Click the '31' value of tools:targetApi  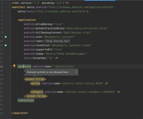point(51,58)
